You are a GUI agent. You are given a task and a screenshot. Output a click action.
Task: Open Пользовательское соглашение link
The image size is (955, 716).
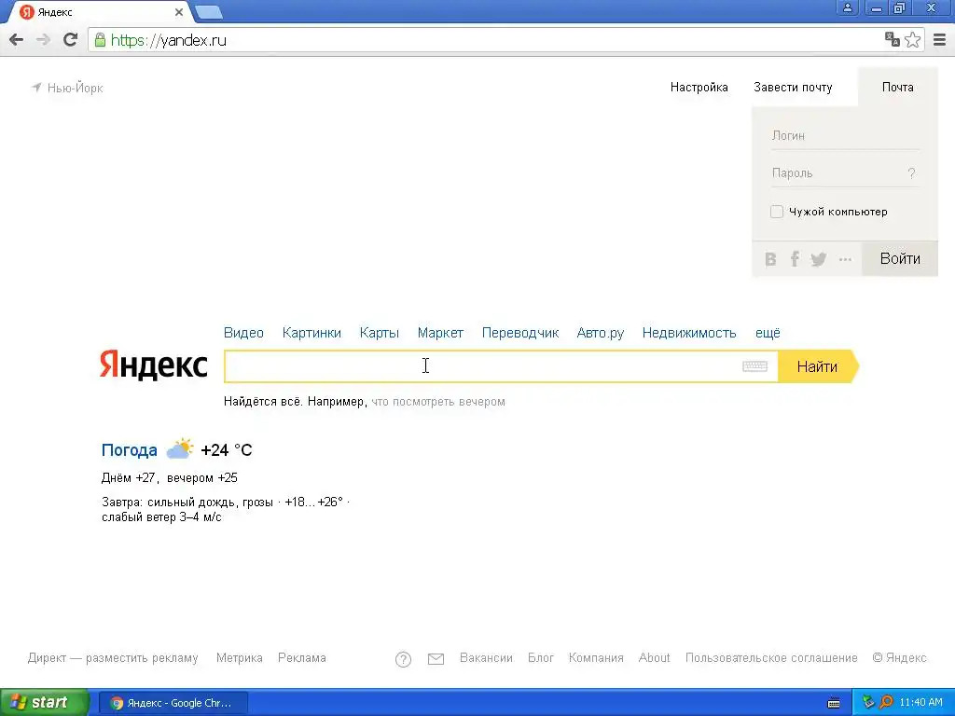[x=771, y=658]
